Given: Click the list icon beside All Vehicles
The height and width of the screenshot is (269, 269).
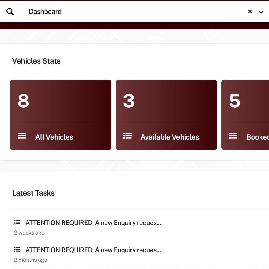Looking at the screenshot, I should (x=22, y=136).
